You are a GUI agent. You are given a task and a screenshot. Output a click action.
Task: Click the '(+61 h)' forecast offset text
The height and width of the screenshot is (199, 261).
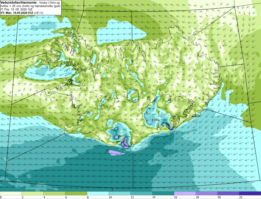tap(38, 13)
